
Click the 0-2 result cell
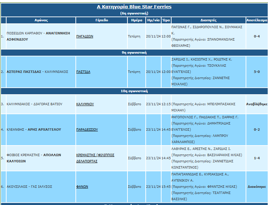(x=257, y=130)
